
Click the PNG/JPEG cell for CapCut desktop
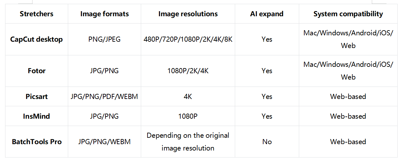tap(105, 39)
